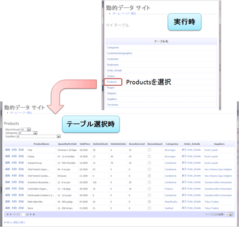Toggle Discontinued checkbox for Chai row
The height and width of the screenshot is (227, 239).
click(149, 150)
